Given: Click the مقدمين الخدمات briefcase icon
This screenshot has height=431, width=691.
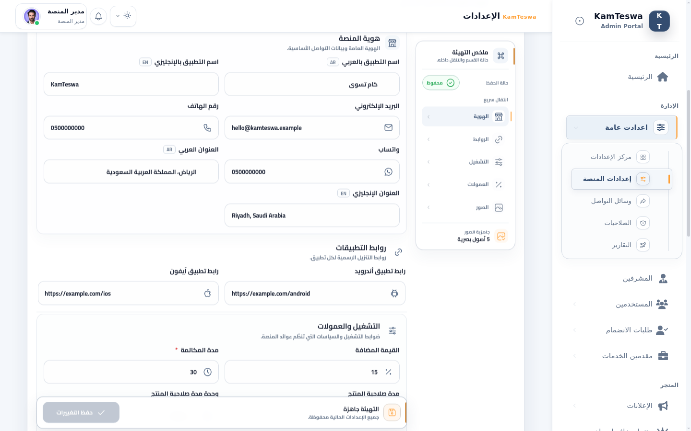Looking at the screenshot, I should [663, 356].
